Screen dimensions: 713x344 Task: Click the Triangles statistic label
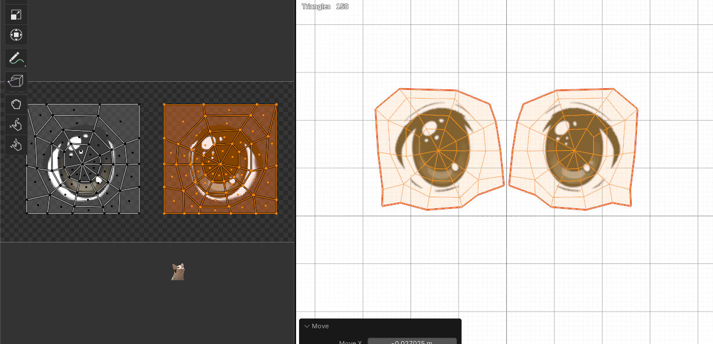pyautogui.click(x=316, y=6)
